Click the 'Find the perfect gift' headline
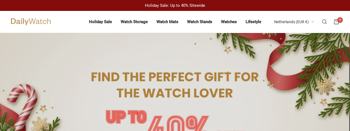The width and height of the screenshot is (350, 131). click(x=175, y=77)
